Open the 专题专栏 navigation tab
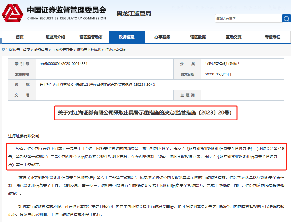 [272, 37]
